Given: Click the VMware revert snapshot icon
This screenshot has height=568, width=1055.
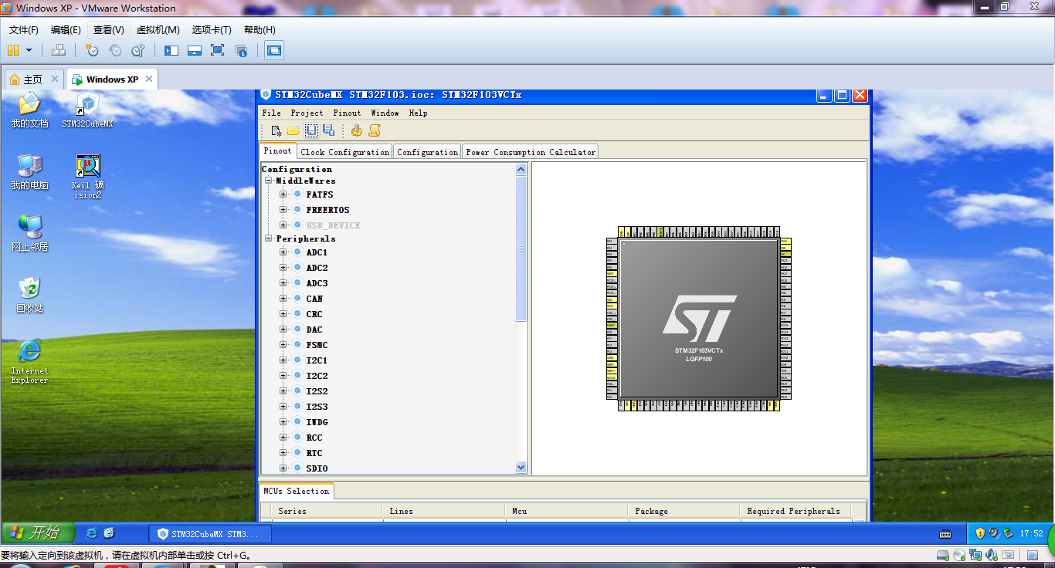Looking at the screenshot, I should pos(115,50).
